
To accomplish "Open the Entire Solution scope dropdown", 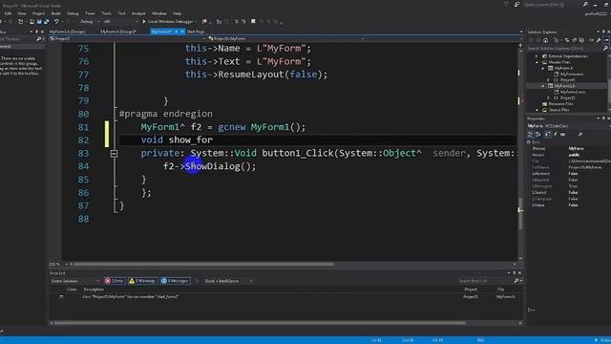I will point(74,281).
